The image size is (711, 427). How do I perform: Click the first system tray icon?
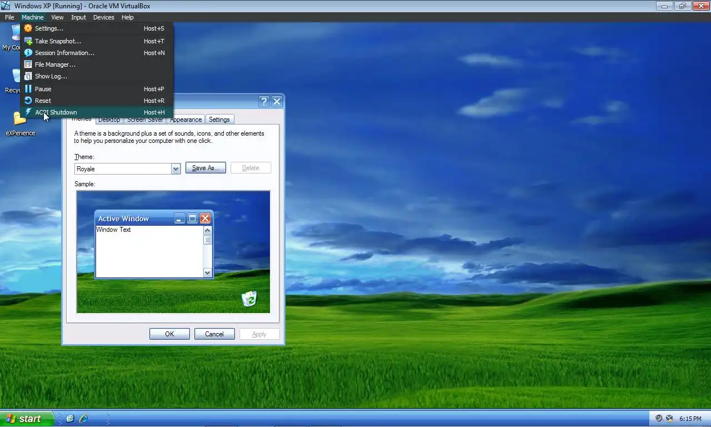tap(659, 419)
